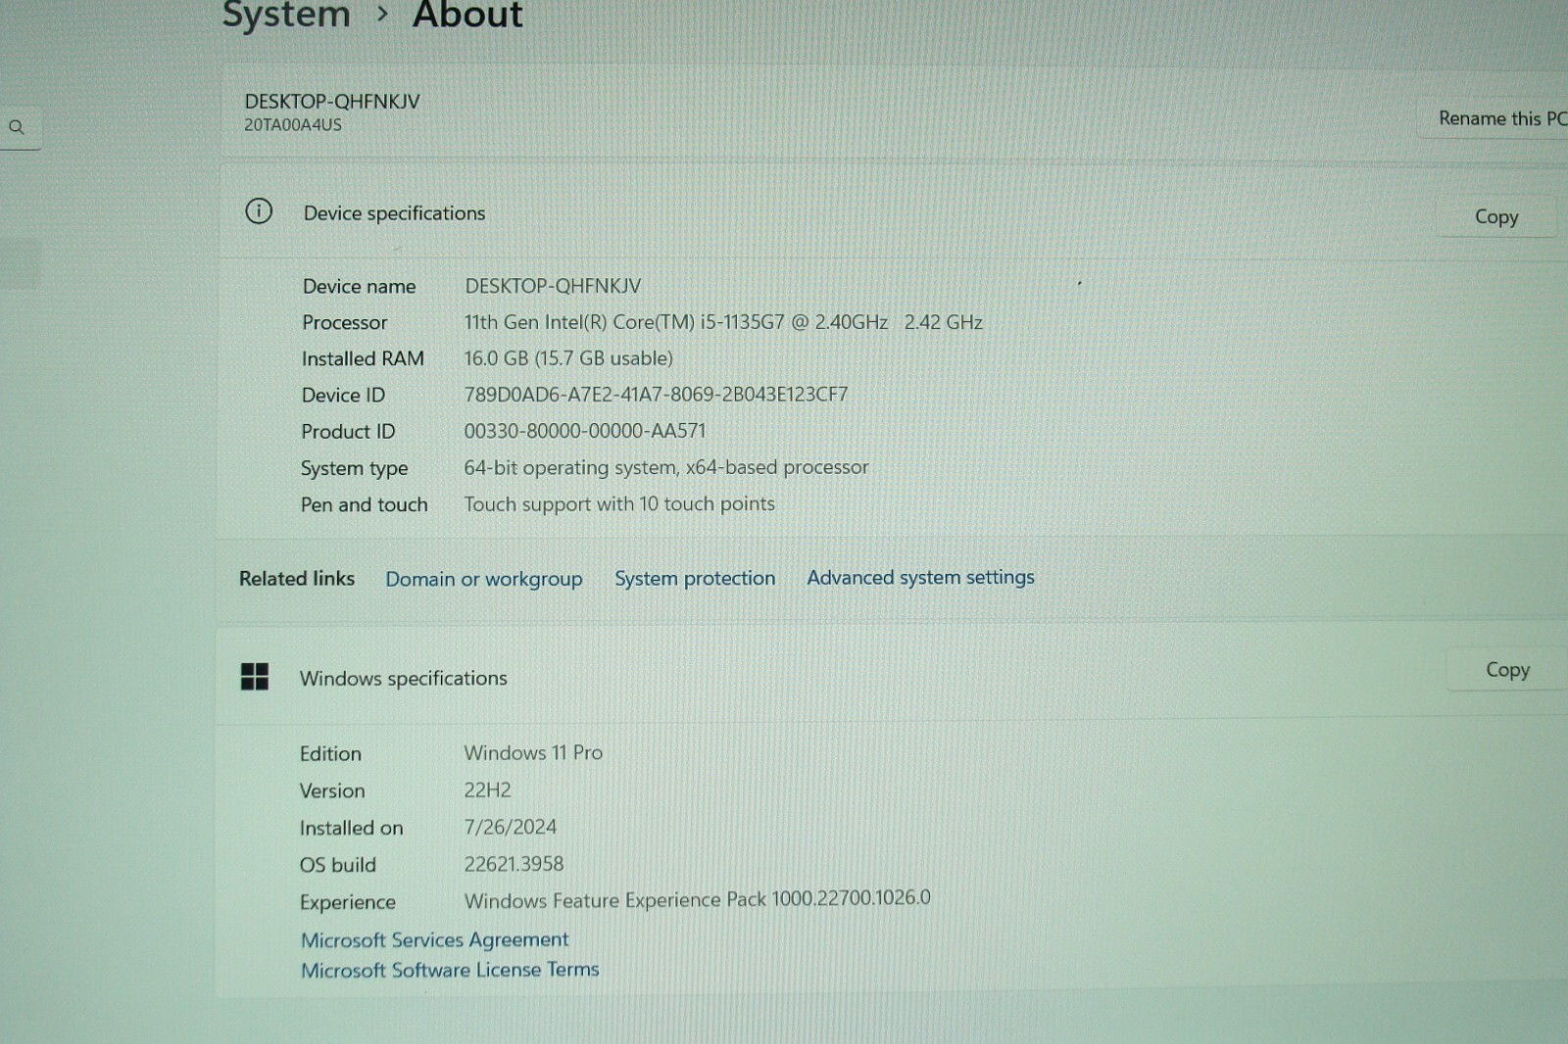The height and width of the screenshot is (1044, 1568).
Task: Click the Related links label
Action: 297,579
